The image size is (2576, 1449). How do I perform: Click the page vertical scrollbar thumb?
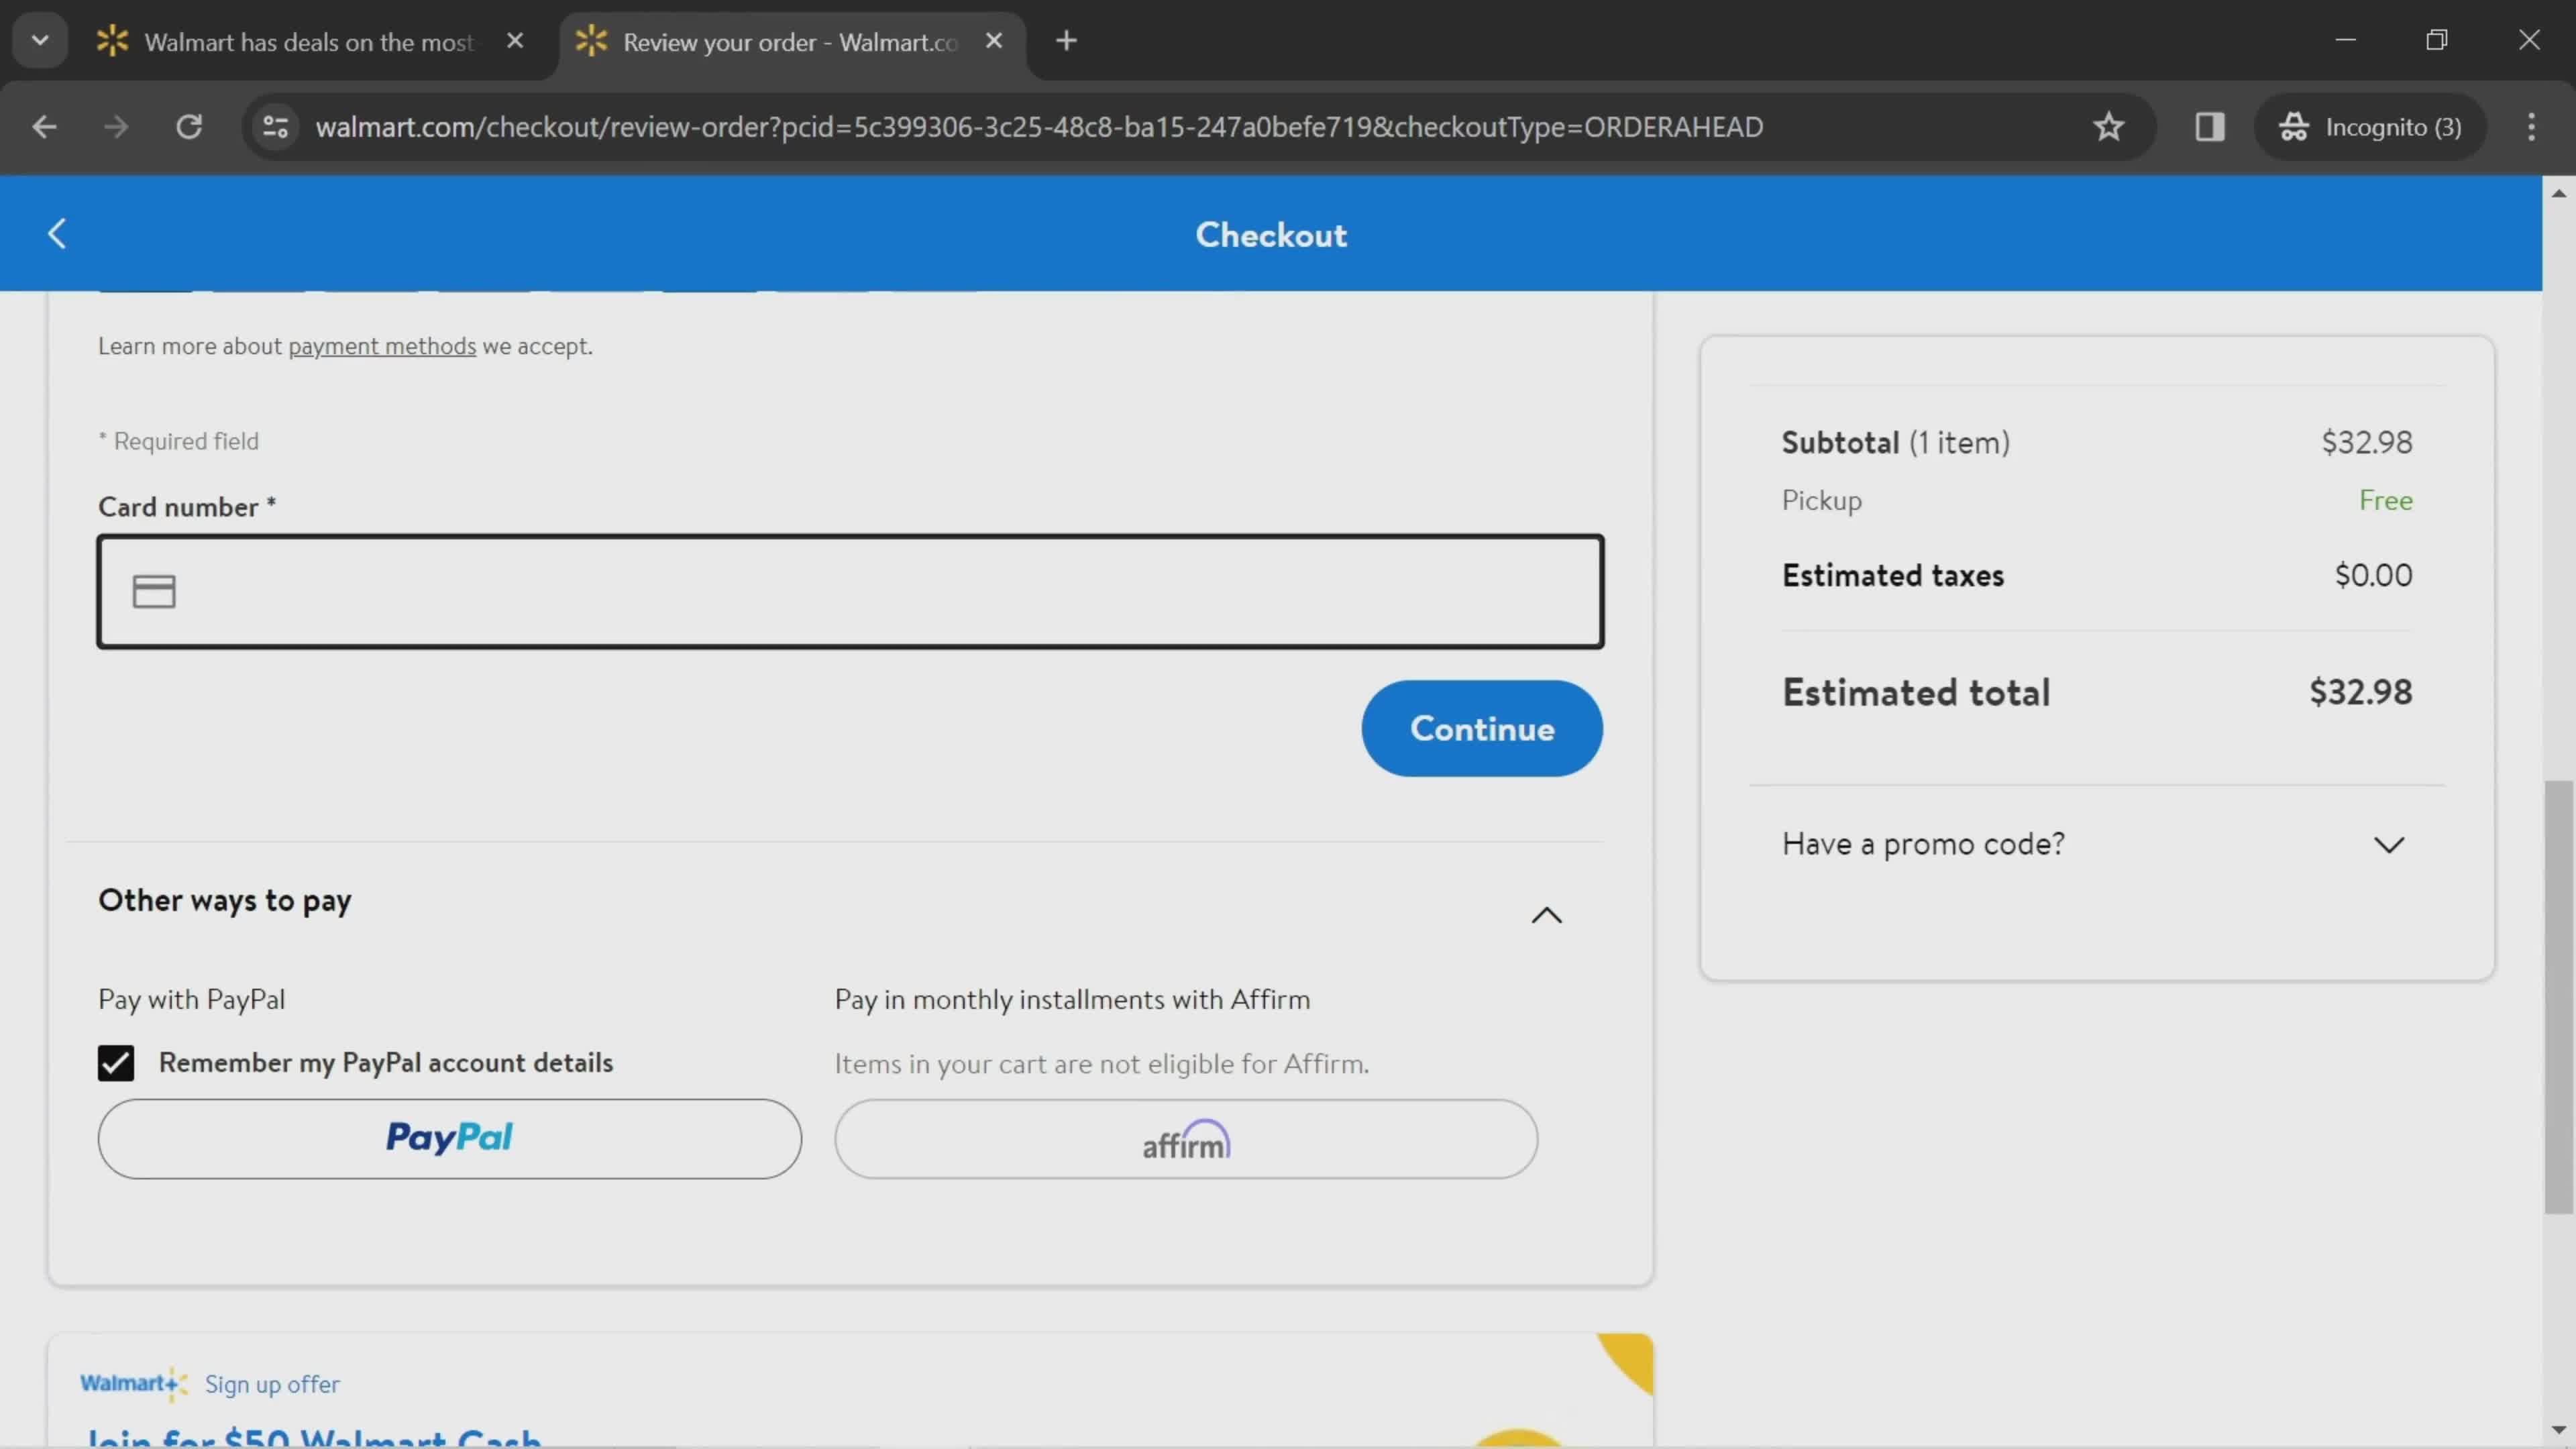2558,996
